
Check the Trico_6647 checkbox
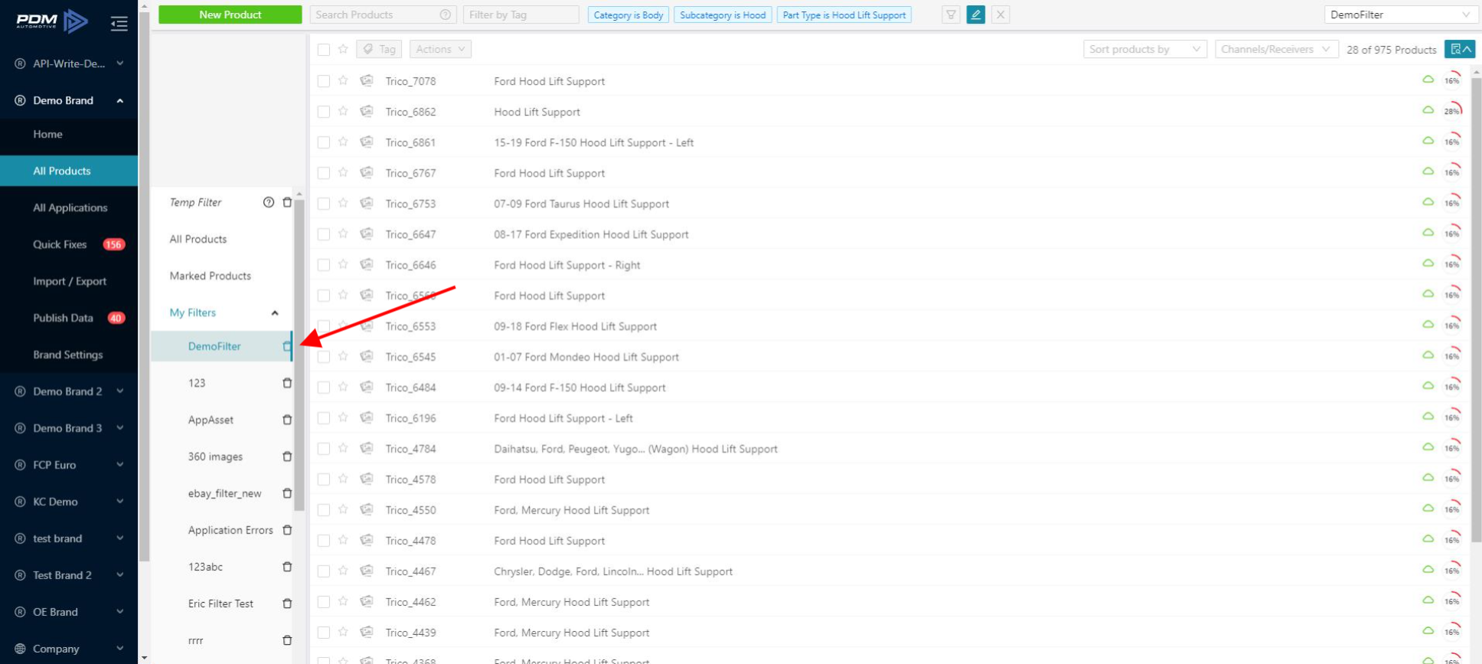click(x=324, y=234)
